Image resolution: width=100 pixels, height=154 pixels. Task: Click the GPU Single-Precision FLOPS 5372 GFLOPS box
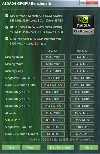click(x=53, y=78)
